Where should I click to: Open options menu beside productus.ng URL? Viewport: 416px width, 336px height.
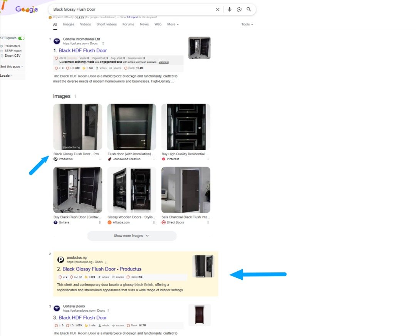coord(106,262)
